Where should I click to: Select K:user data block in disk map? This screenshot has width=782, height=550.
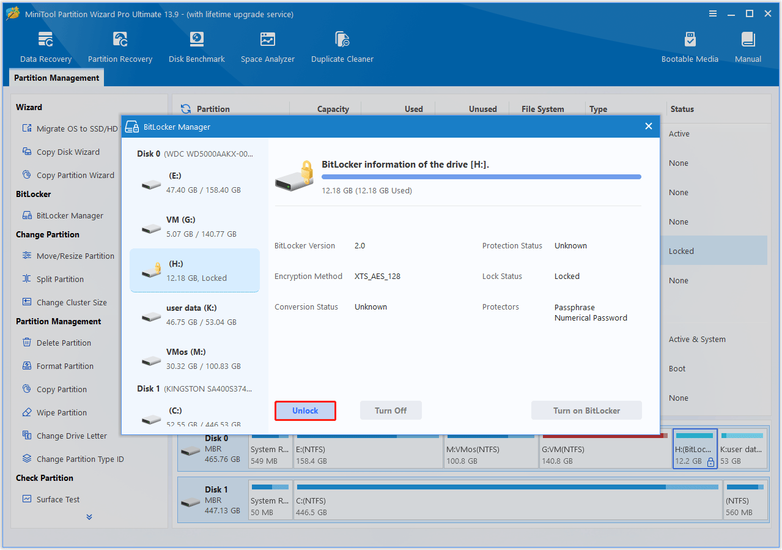click(x=742, y=448)
